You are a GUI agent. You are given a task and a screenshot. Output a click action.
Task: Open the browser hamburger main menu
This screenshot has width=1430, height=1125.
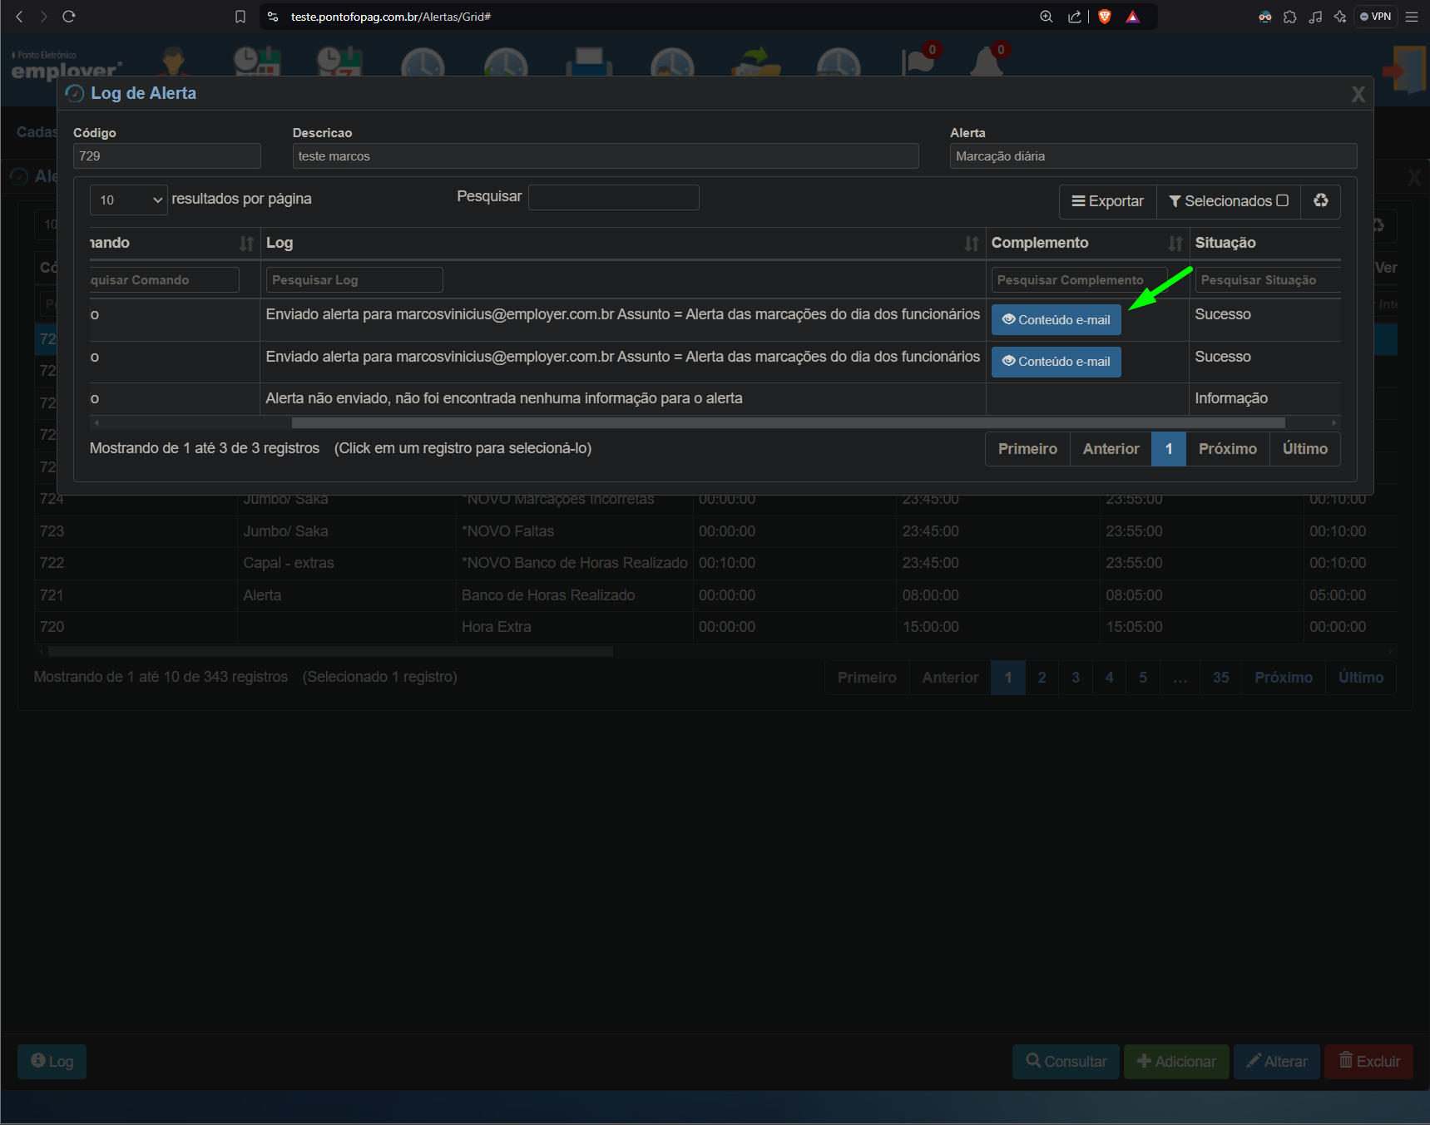tap(1412, 17)
